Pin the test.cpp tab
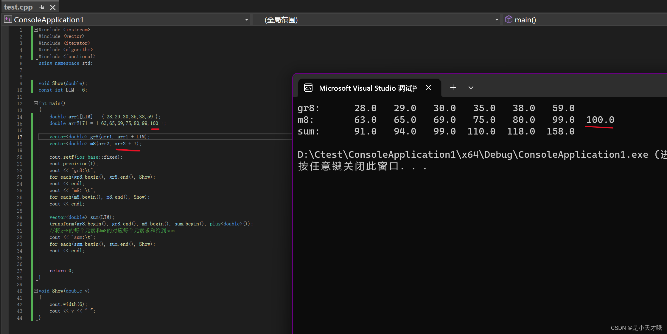 [x=42, y=7]
